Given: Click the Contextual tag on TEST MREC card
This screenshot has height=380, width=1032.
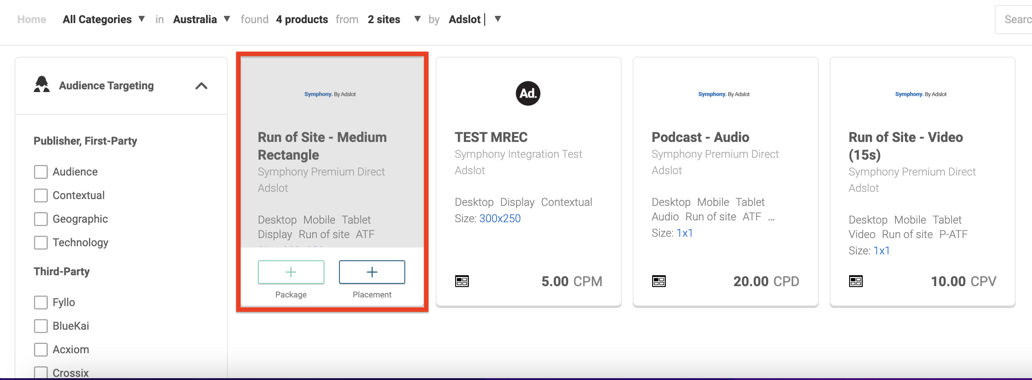Looking at the screenshot, I should click(566, 202).
